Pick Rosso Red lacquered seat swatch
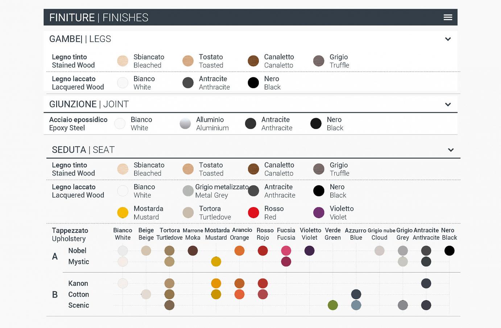Viewport: 501px width, 328px height. 253,212
